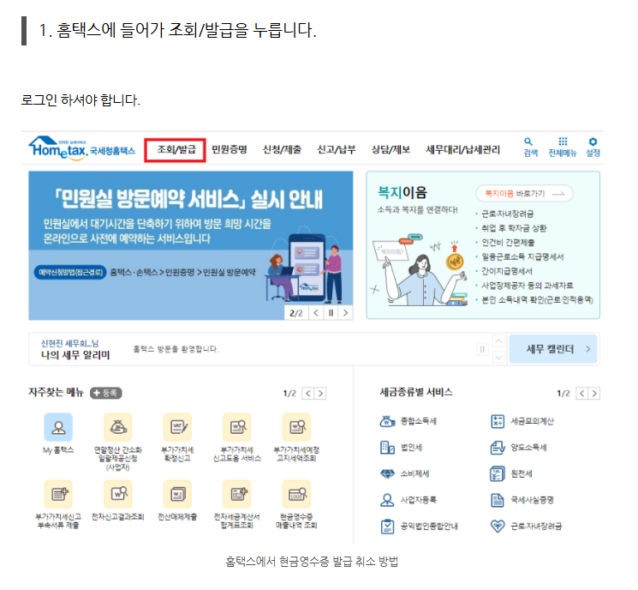
Task: Select 공익법인종합안내 service
Action: pyautogui.click(x=419, y=527)
